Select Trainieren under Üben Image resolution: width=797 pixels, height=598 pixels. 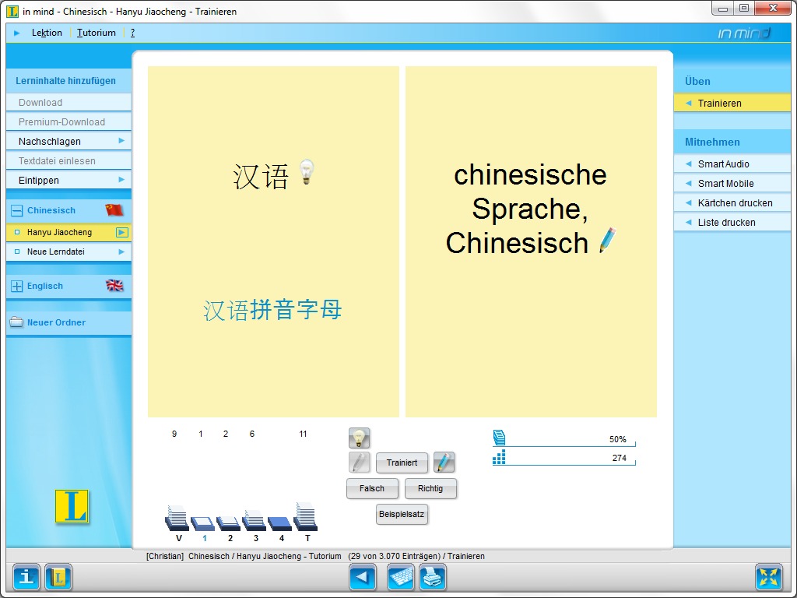point(732,104)
